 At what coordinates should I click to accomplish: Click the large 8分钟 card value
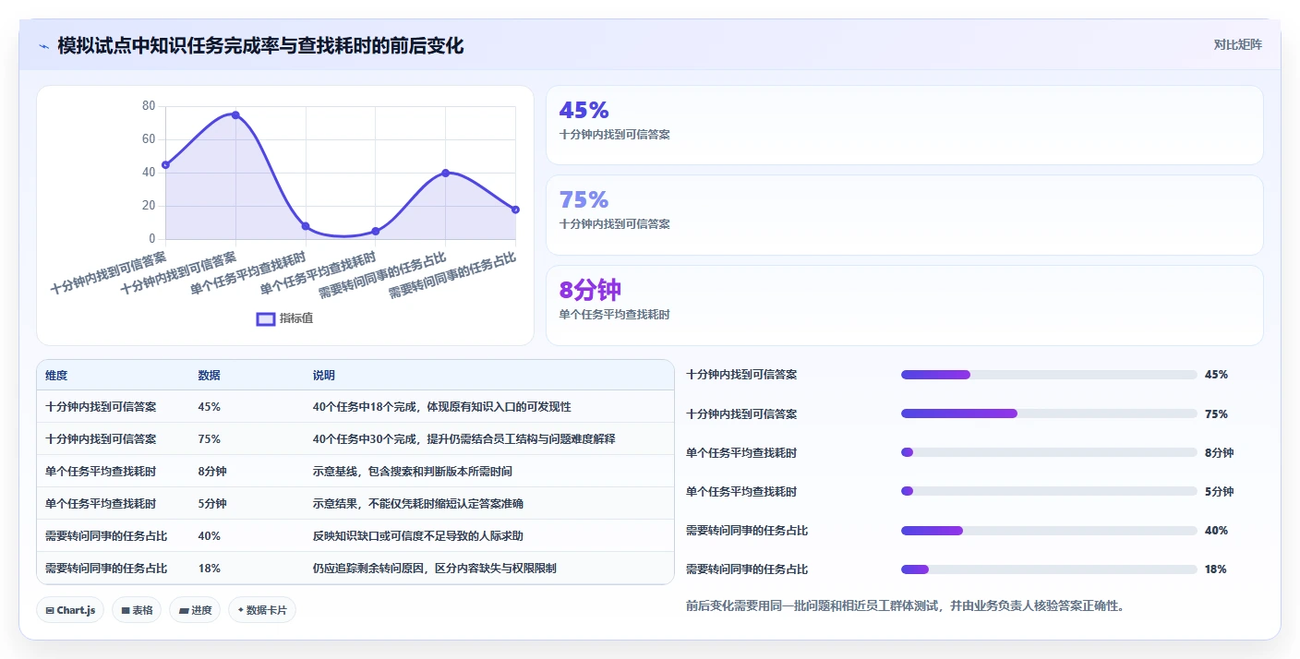click(590, 290)
